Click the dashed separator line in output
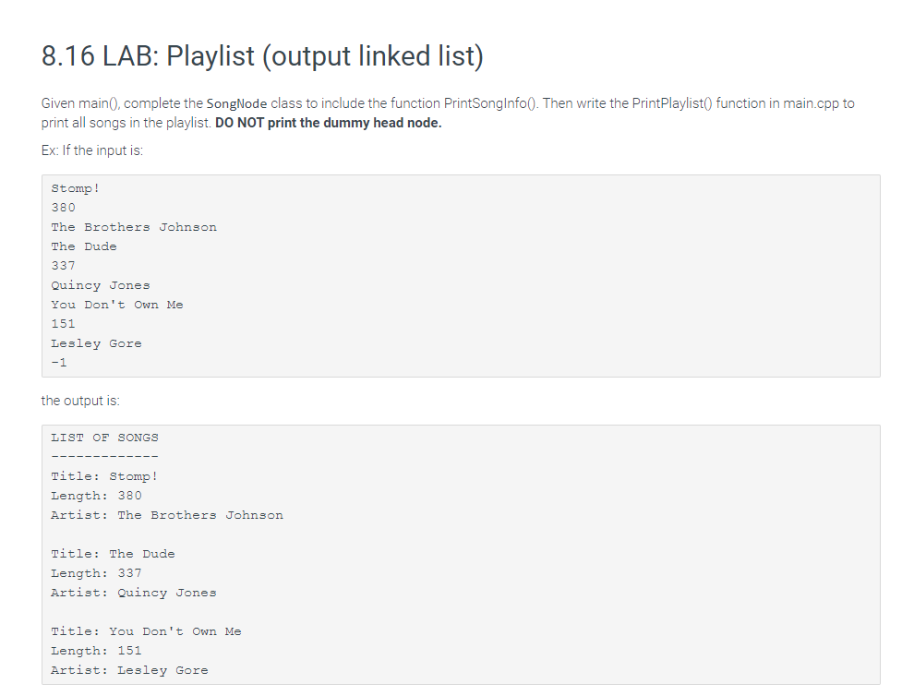Viewport: 914px width, 696px height. point(104,456)
